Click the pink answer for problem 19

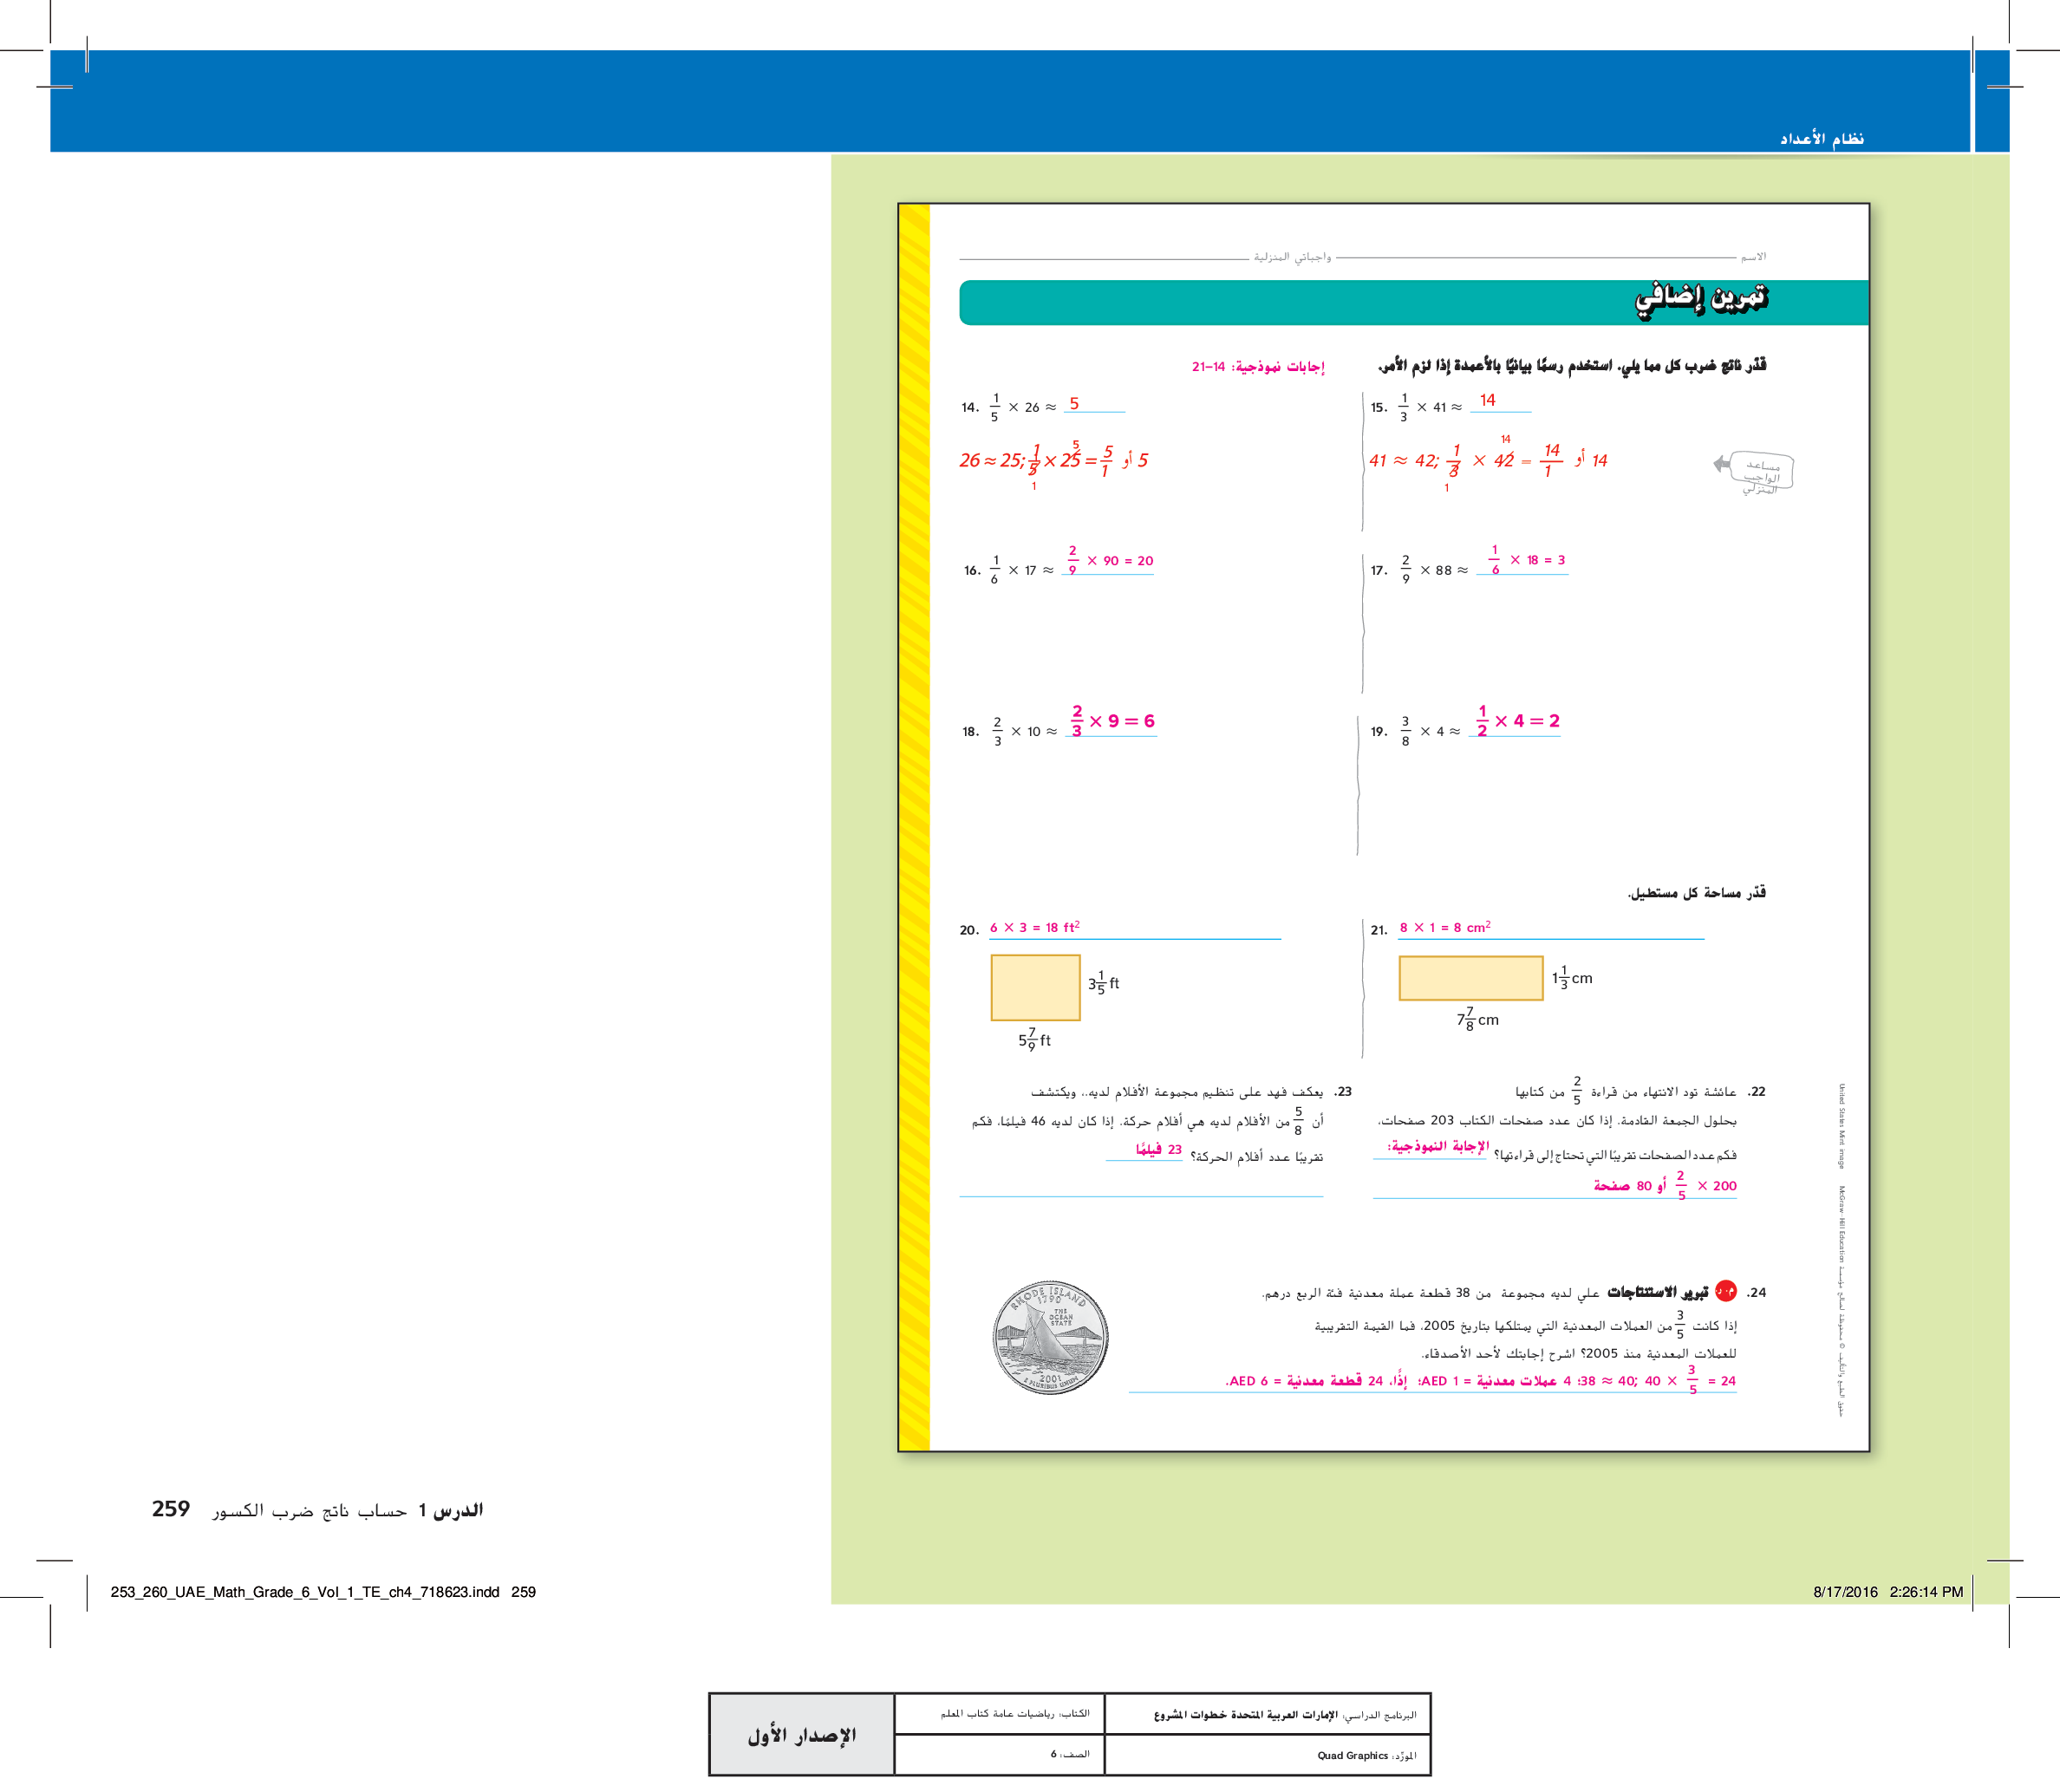[1517, 721]
